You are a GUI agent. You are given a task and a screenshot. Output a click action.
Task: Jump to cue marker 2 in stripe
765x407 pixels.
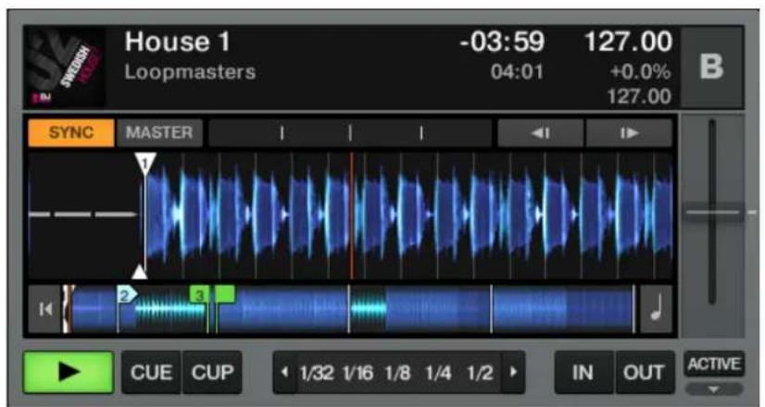[126, 294]
